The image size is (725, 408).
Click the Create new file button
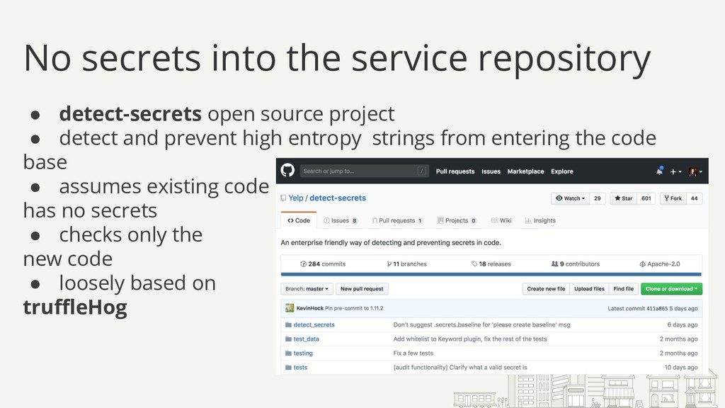point(546,289)
